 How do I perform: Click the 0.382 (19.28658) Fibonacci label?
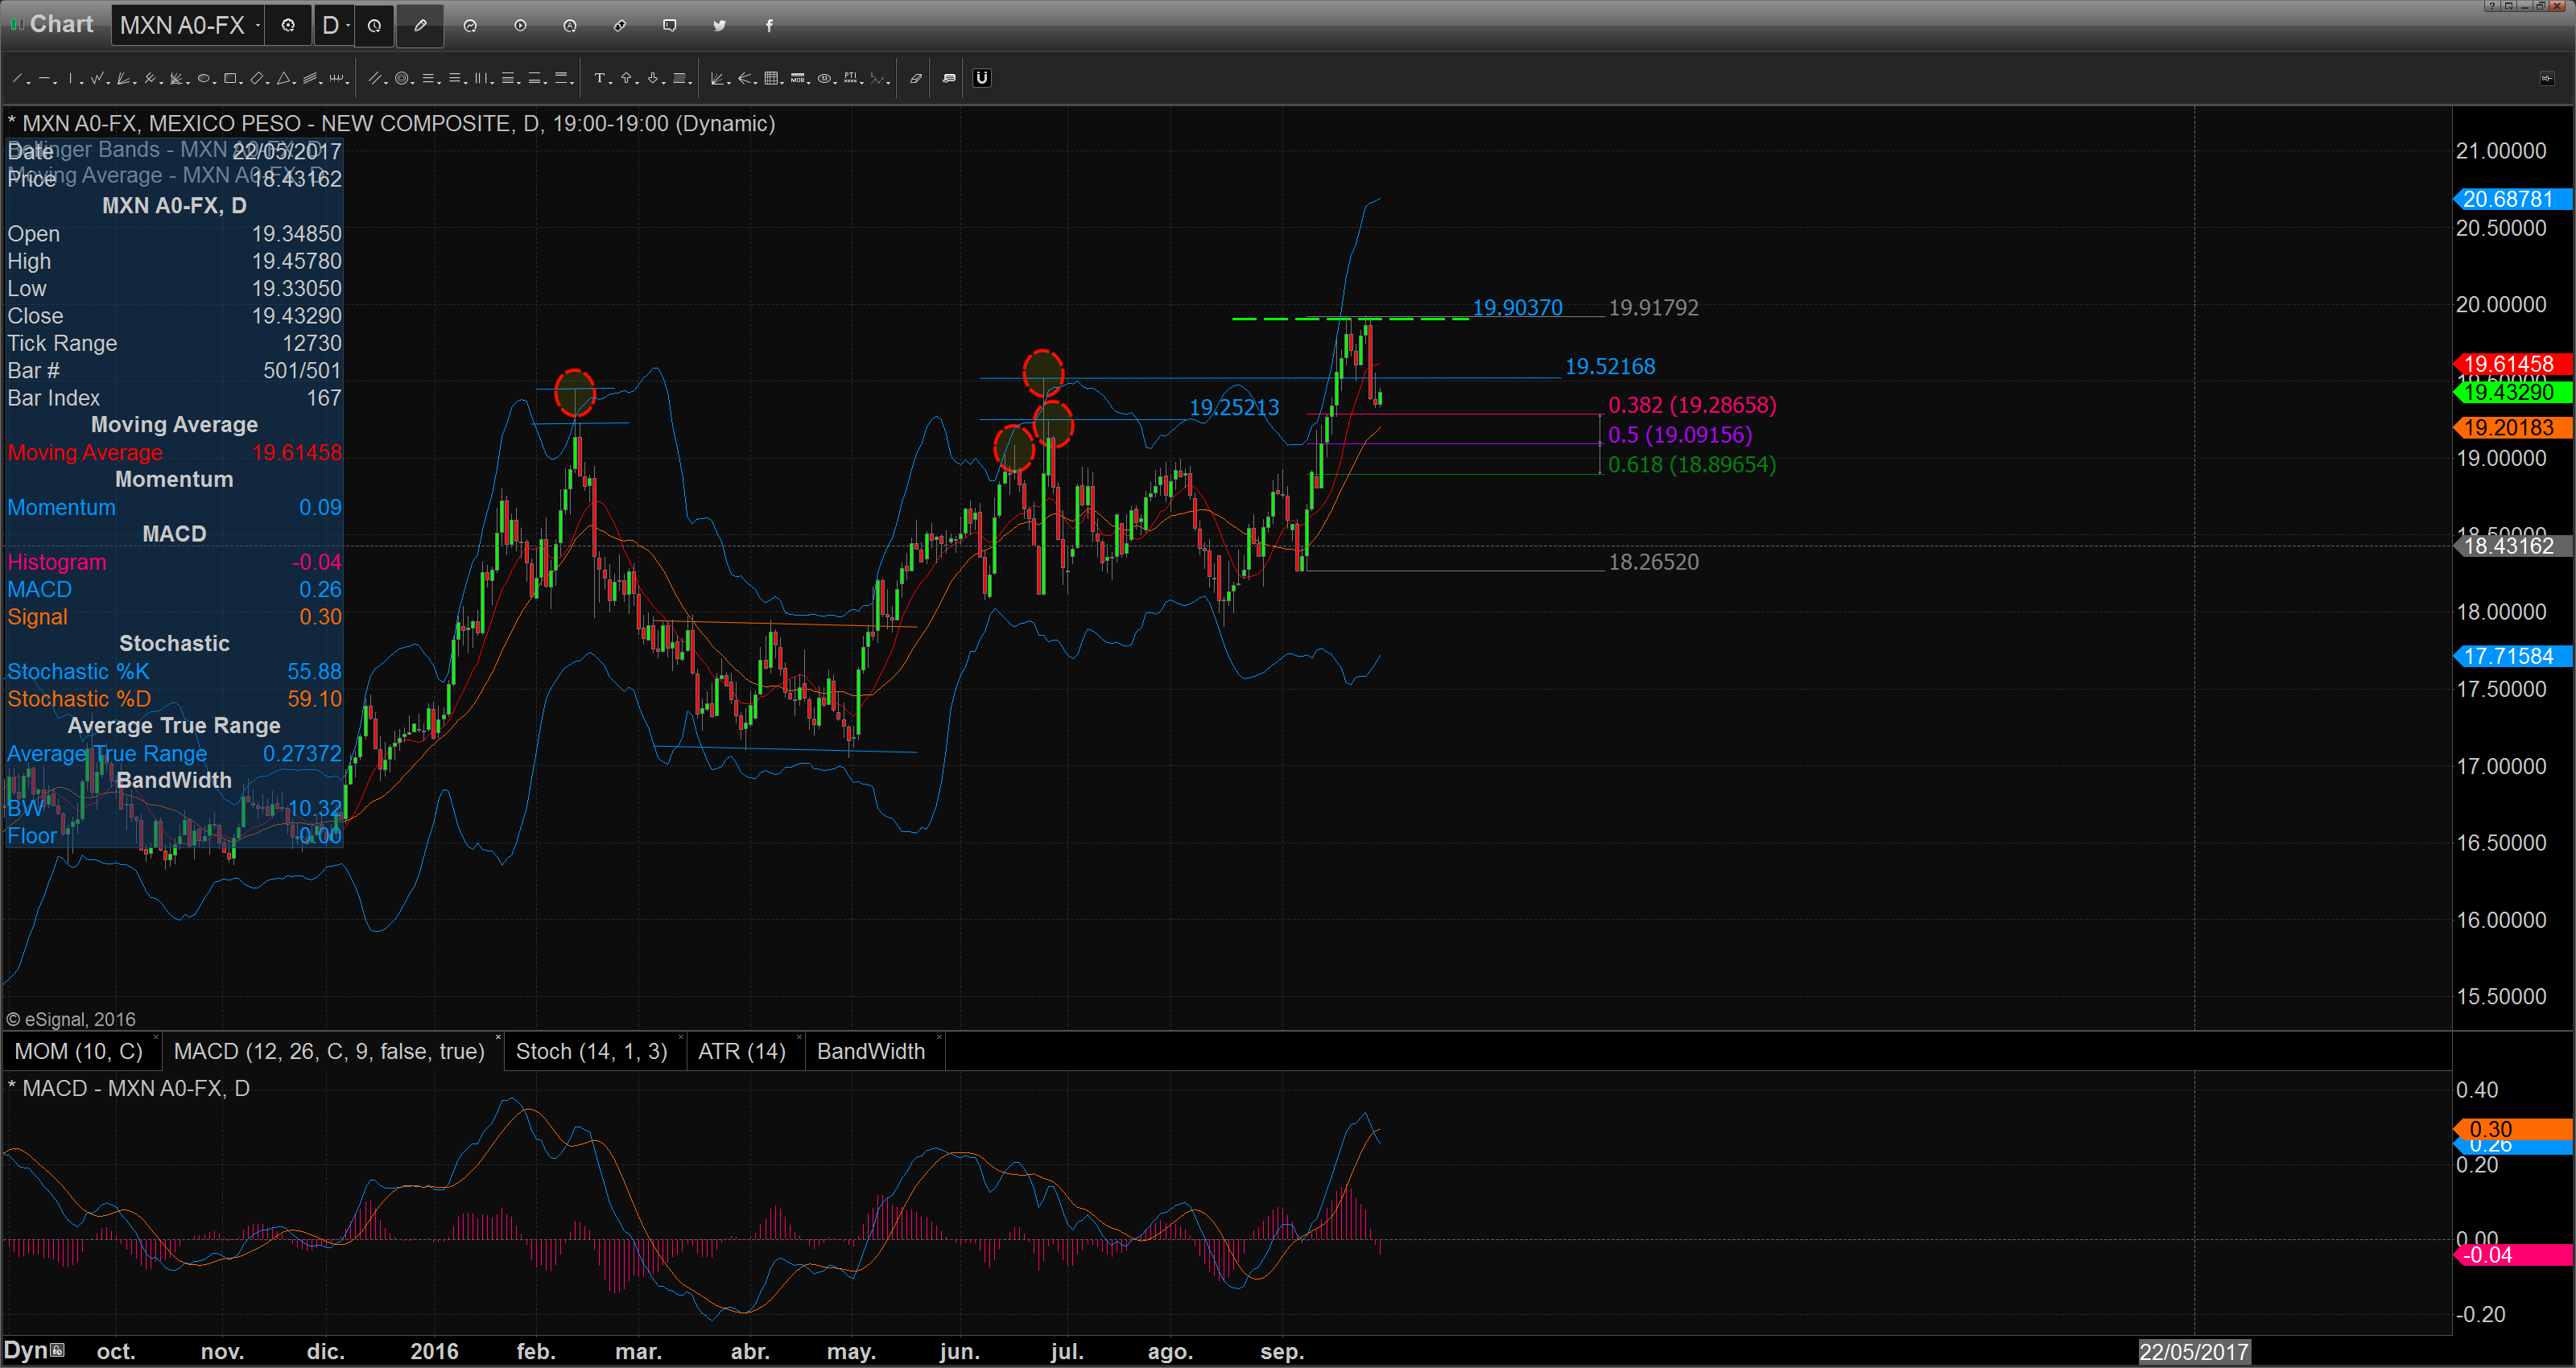[1692, 405]
